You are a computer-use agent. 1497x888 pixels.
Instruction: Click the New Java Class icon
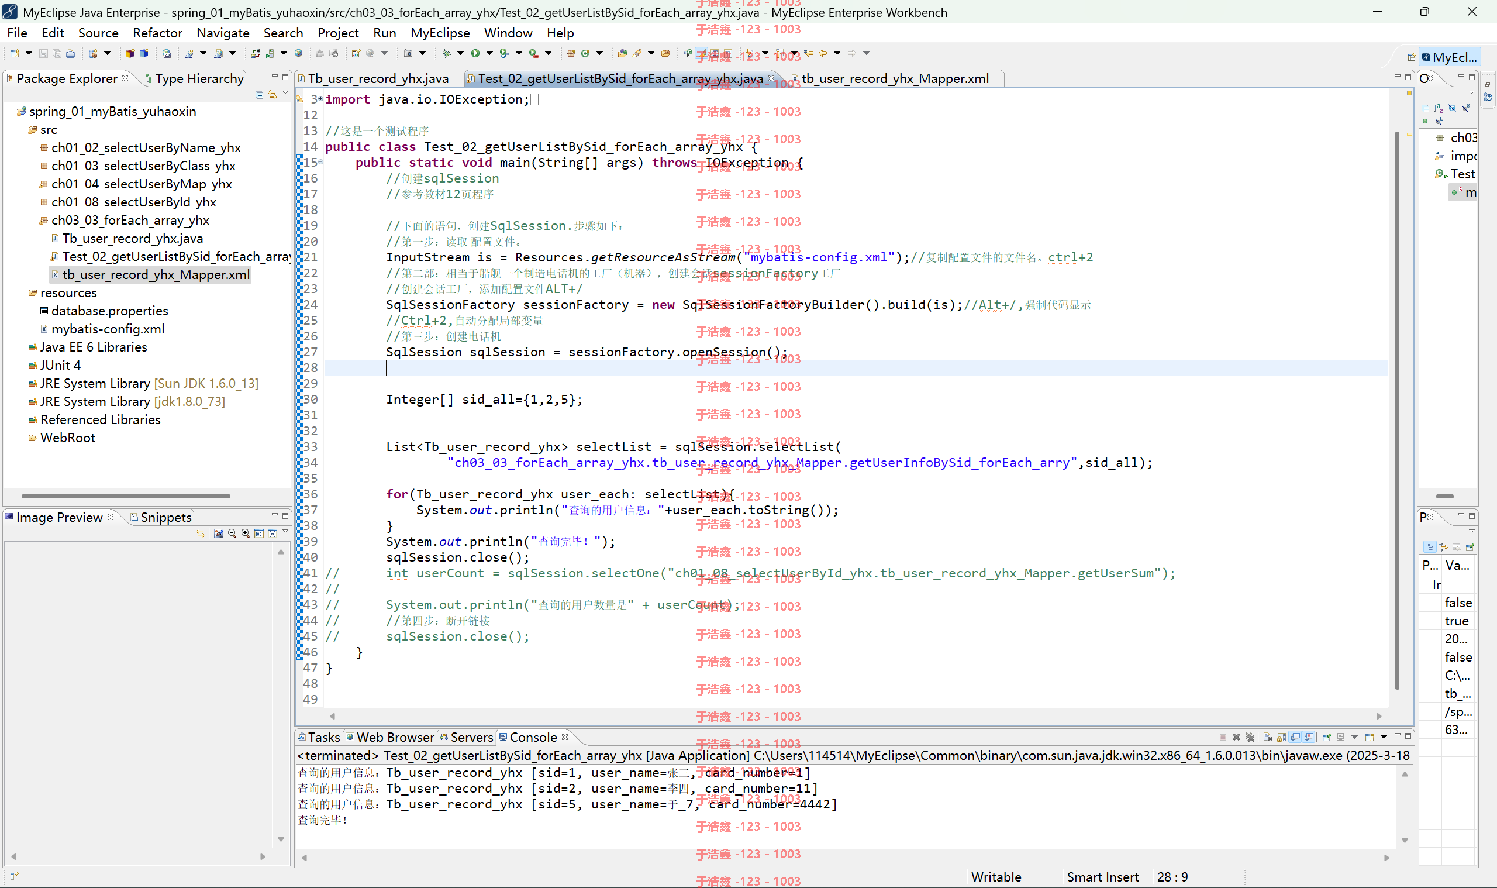[585, 53]
